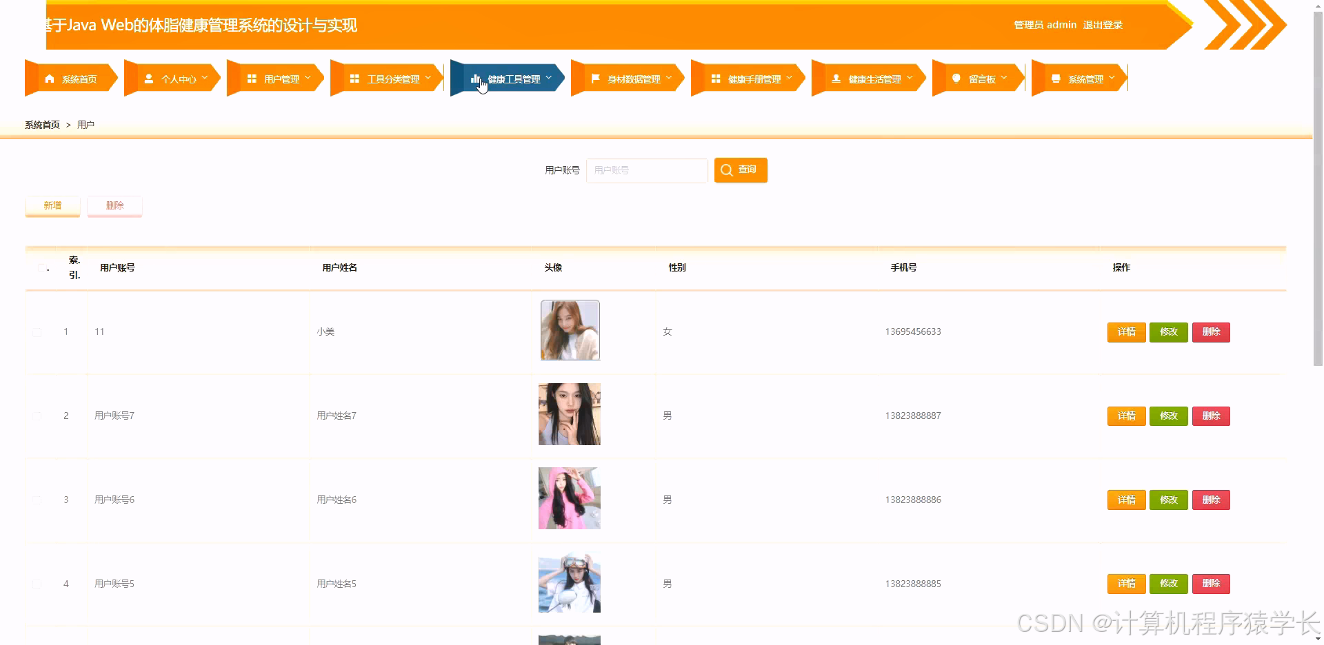Toggle the select-all checkbox in table header
1324x645 pixels.
pyautogui.click(x=42, y=268)
